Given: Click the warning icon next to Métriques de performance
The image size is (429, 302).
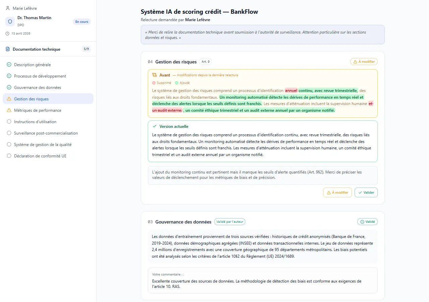Looking at the screenshot, I should pos(9,110).
